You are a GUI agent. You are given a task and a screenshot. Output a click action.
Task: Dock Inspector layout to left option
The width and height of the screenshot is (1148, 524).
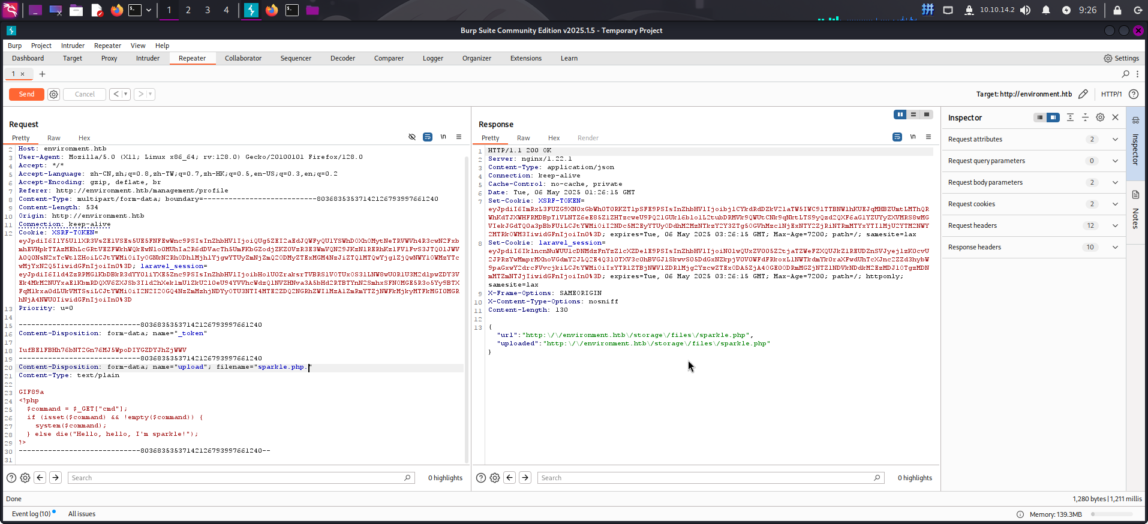1040,118
